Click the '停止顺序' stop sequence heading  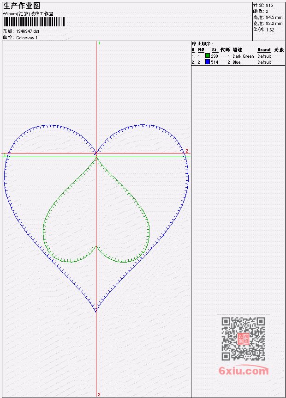pos(202,44)
